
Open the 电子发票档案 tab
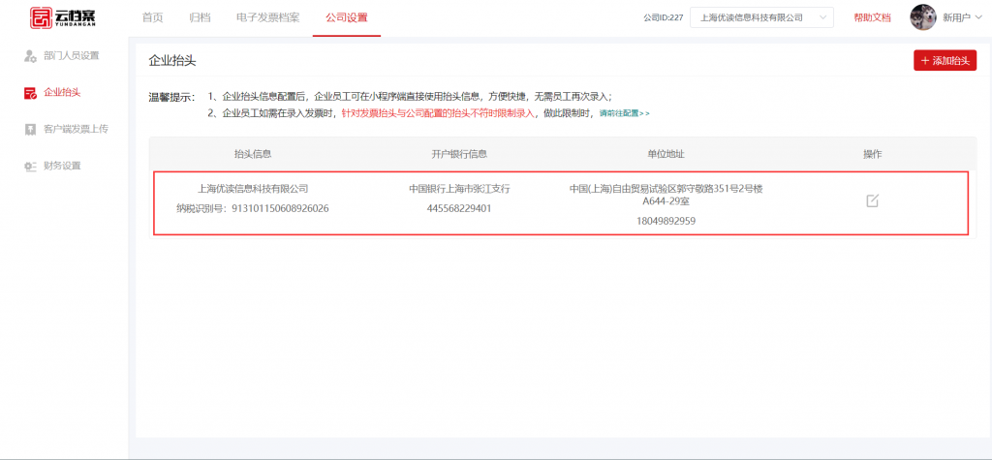pos(268,17)
